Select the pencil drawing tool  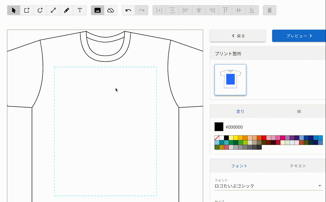pyautogui.click(x=67, y=10)
